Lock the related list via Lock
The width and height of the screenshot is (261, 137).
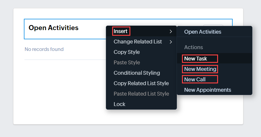click(119, 104)
